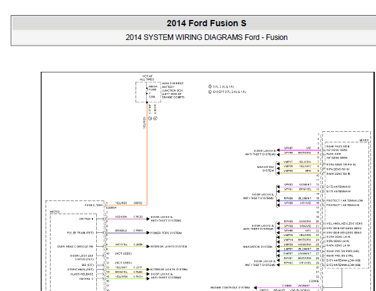
Task: Click the 'VIO' wire color at pin 4
Action: point(309,148)
